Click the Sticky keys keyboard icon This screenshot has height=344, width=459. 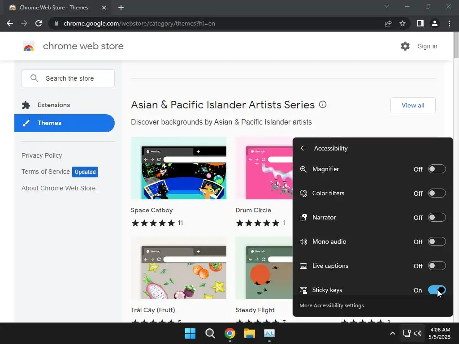(x=303, y=290)
